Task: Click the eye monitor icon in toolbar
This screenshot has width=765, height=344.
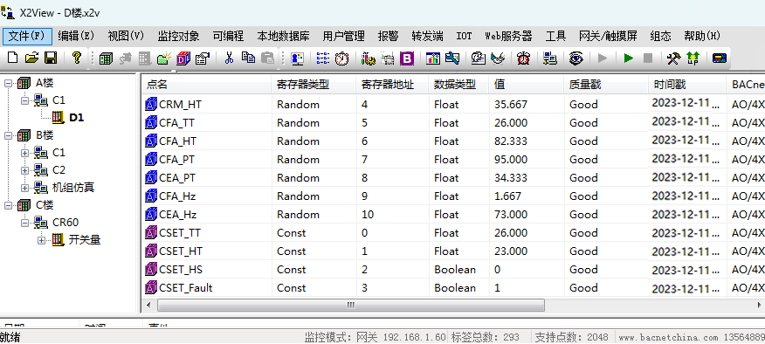Action: tap(575, 58)
